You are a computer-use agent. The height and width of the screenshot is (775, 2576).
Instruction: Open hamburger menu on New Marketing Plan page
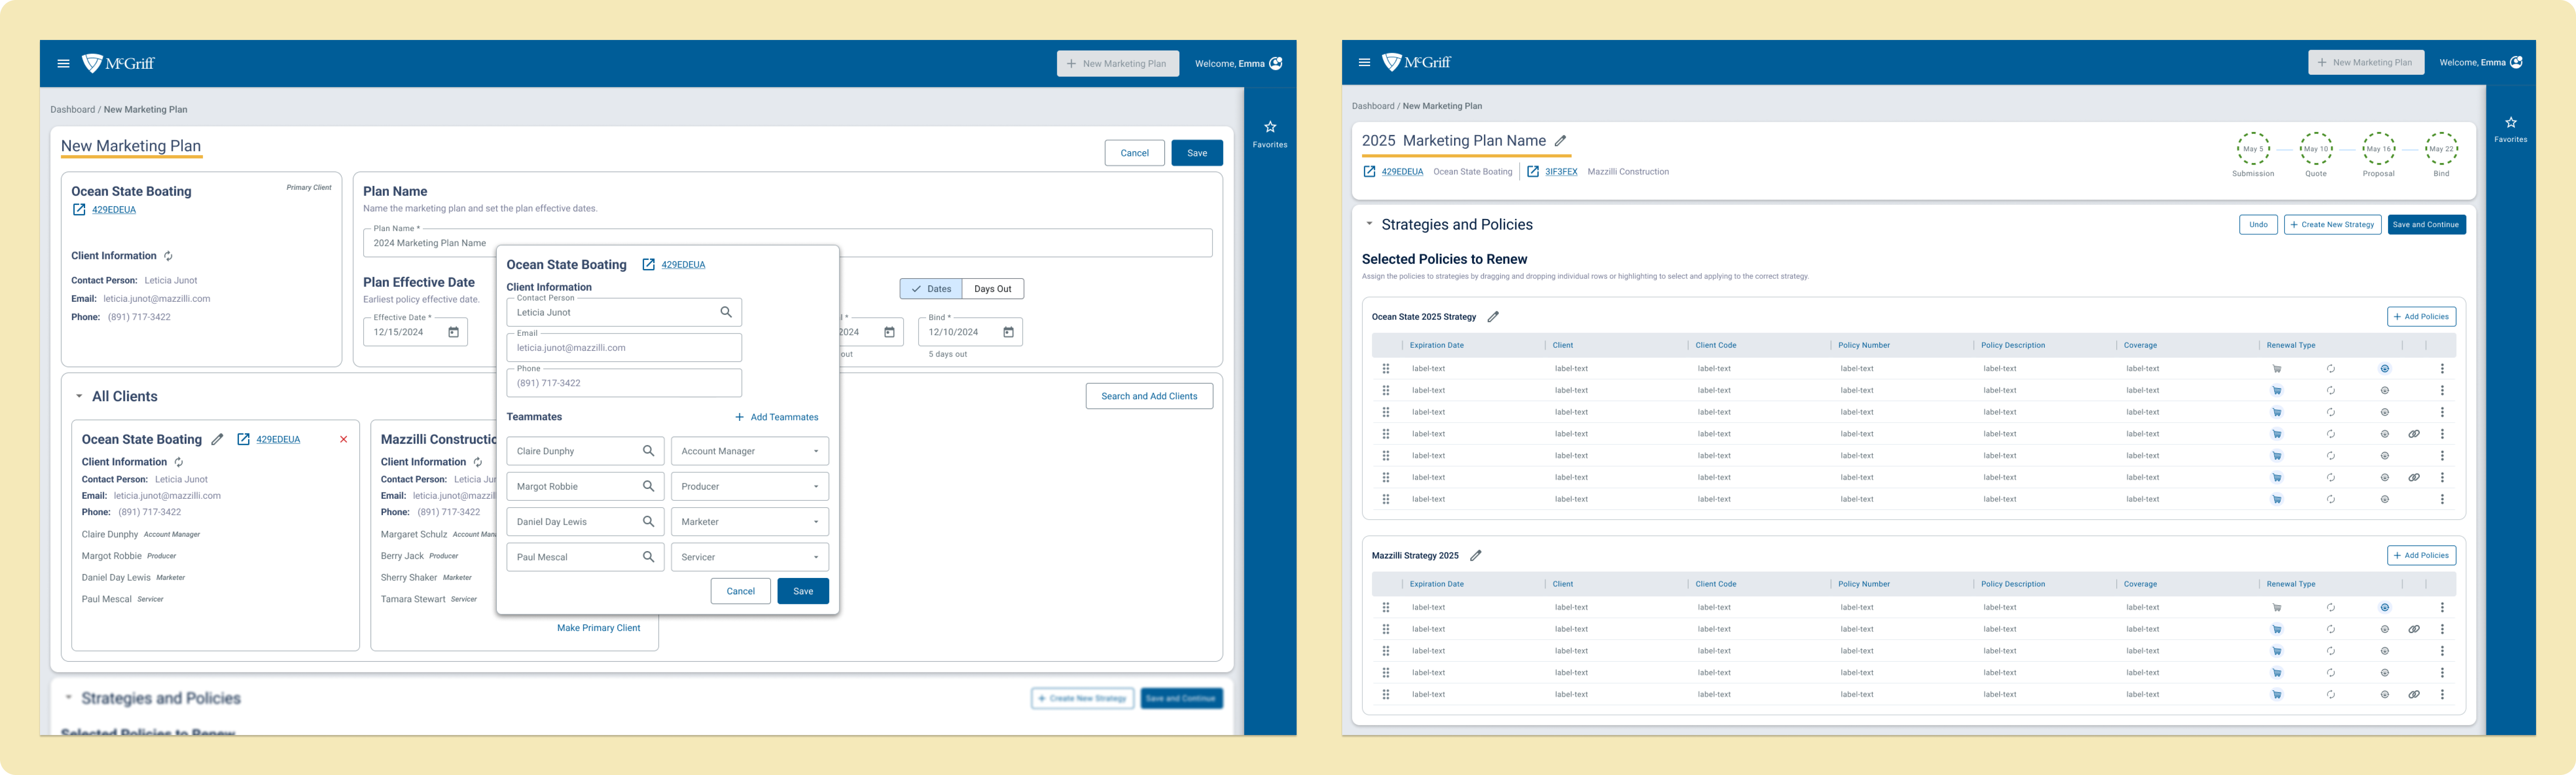point(63,63)
